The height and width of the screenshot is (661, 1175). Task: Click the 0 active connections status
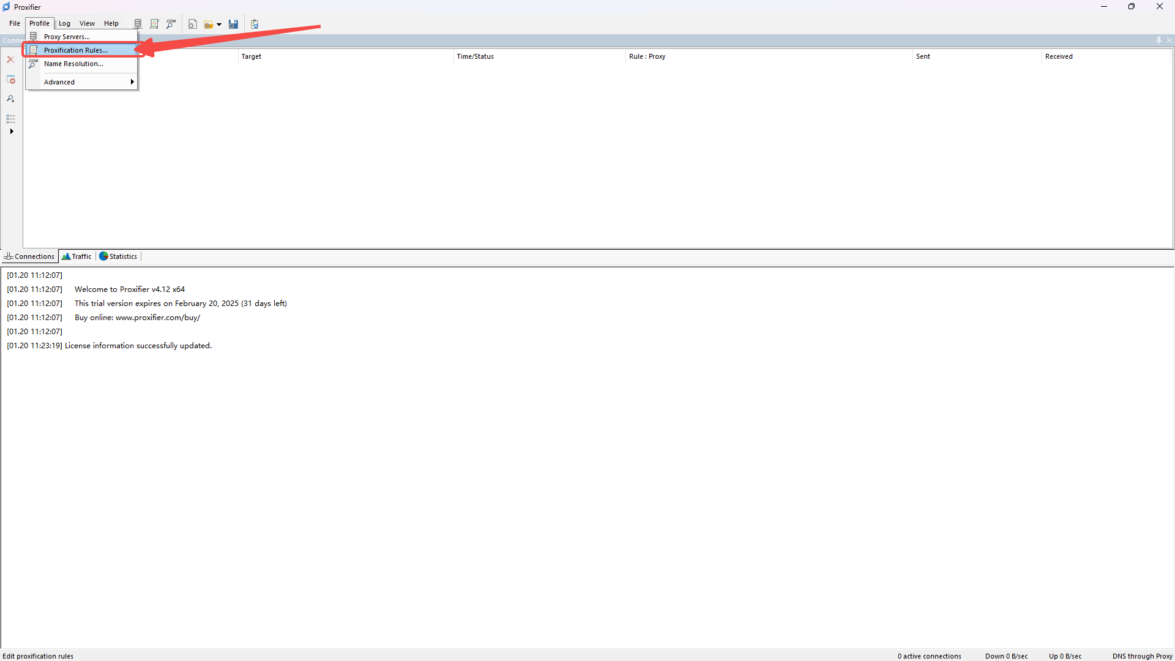(x=930, y=656)
